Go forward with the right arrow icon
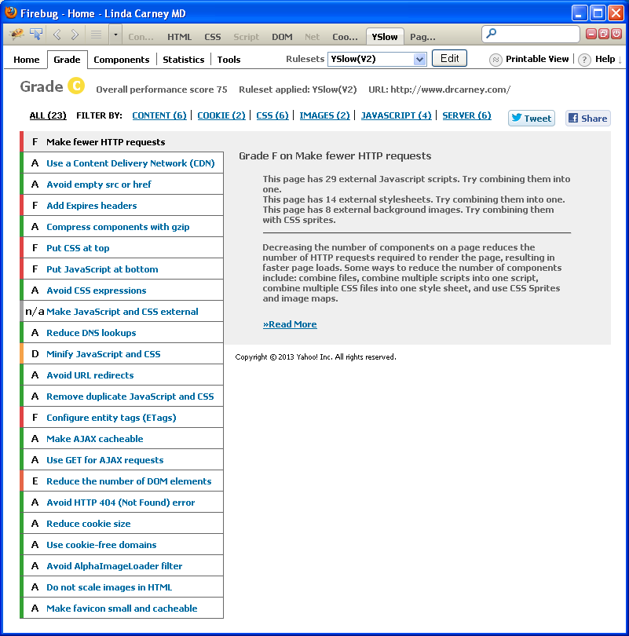 coord(75,35)
